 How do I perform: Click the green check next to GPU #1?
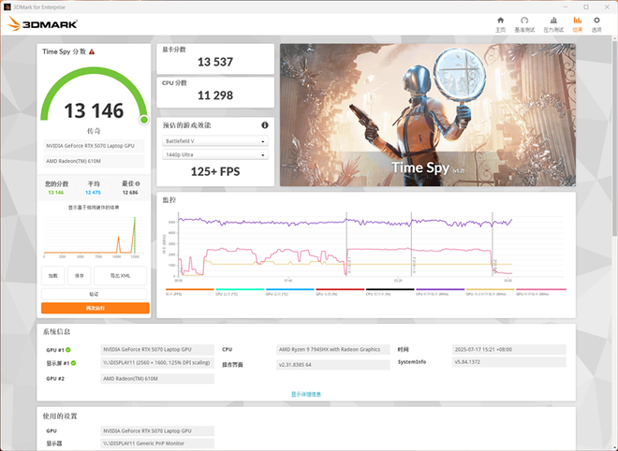69,349
